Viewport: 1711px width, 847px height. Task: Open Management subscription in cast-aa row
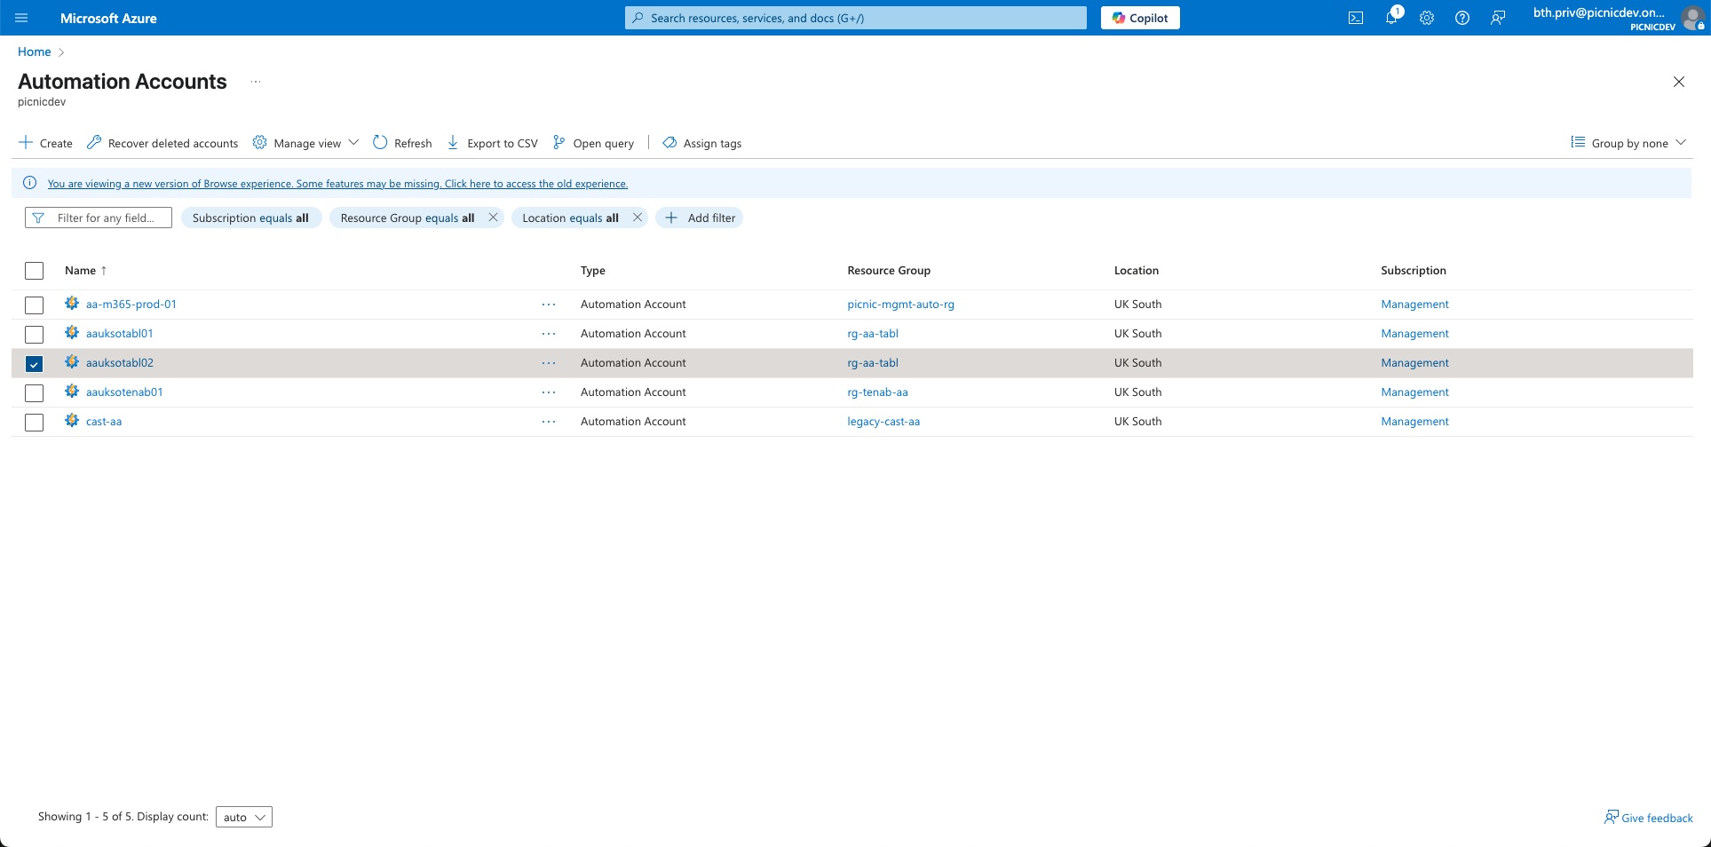click(x=1414, y=422)
